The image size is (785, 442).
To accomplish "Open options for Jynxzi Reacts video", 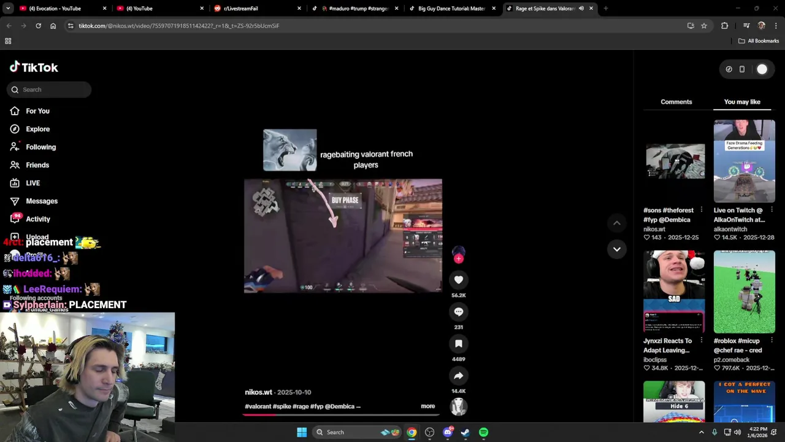I will [x=702, y=341].
